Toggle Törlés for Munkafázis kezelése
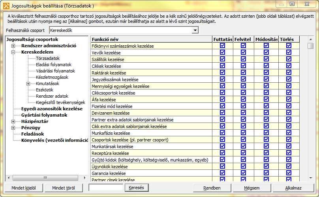Image resolution: width=319 pixels, height=197 pixels. 289,133
